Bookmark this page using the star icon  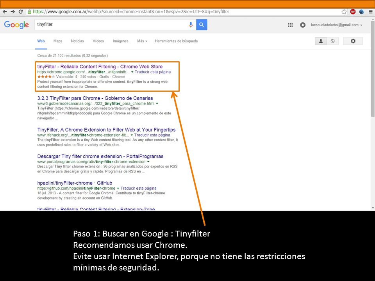[x=344, y=11]
